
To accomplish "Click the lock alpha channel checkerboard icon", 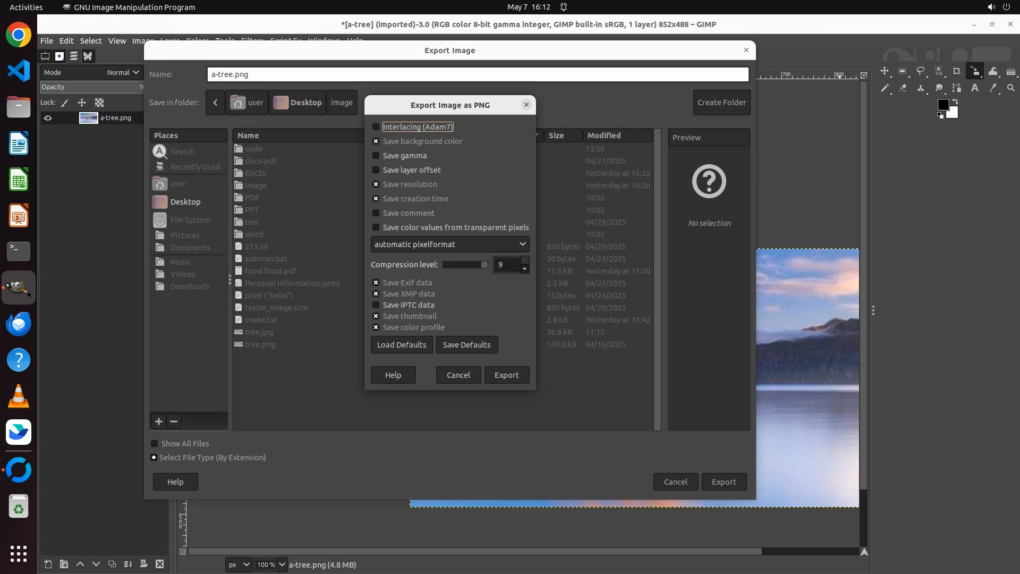I will (x=99, y=103).
